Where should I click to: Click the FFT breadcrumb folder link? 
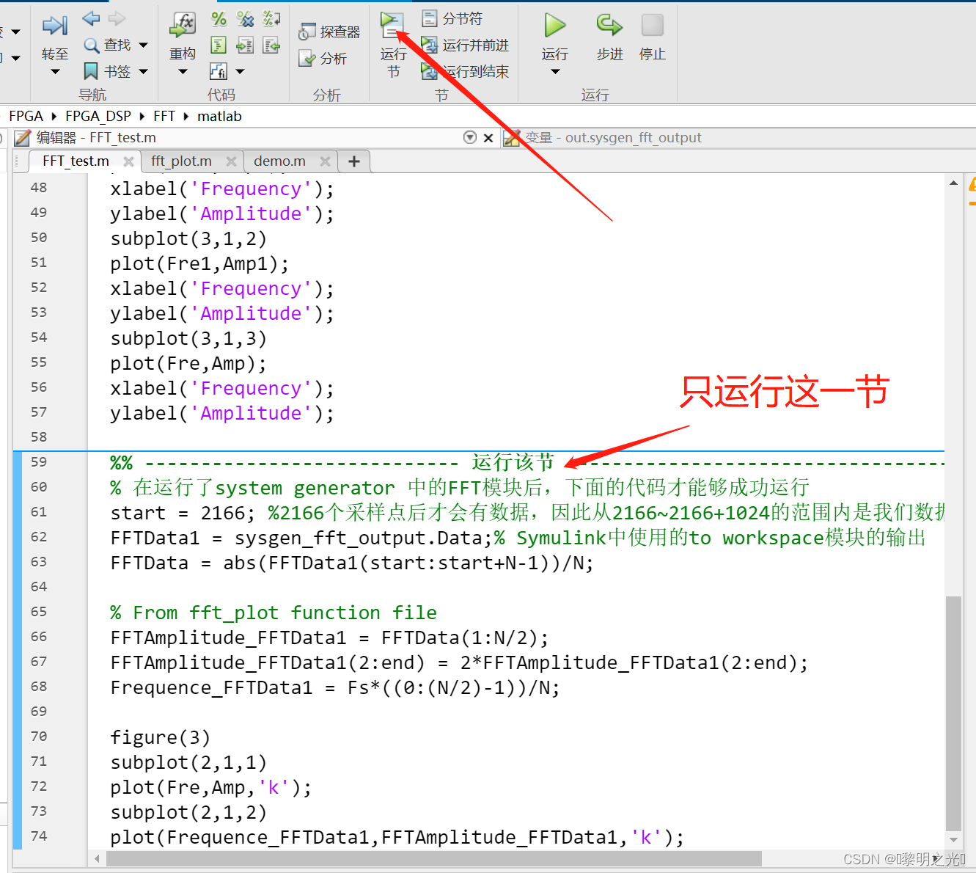coord(164,115)
